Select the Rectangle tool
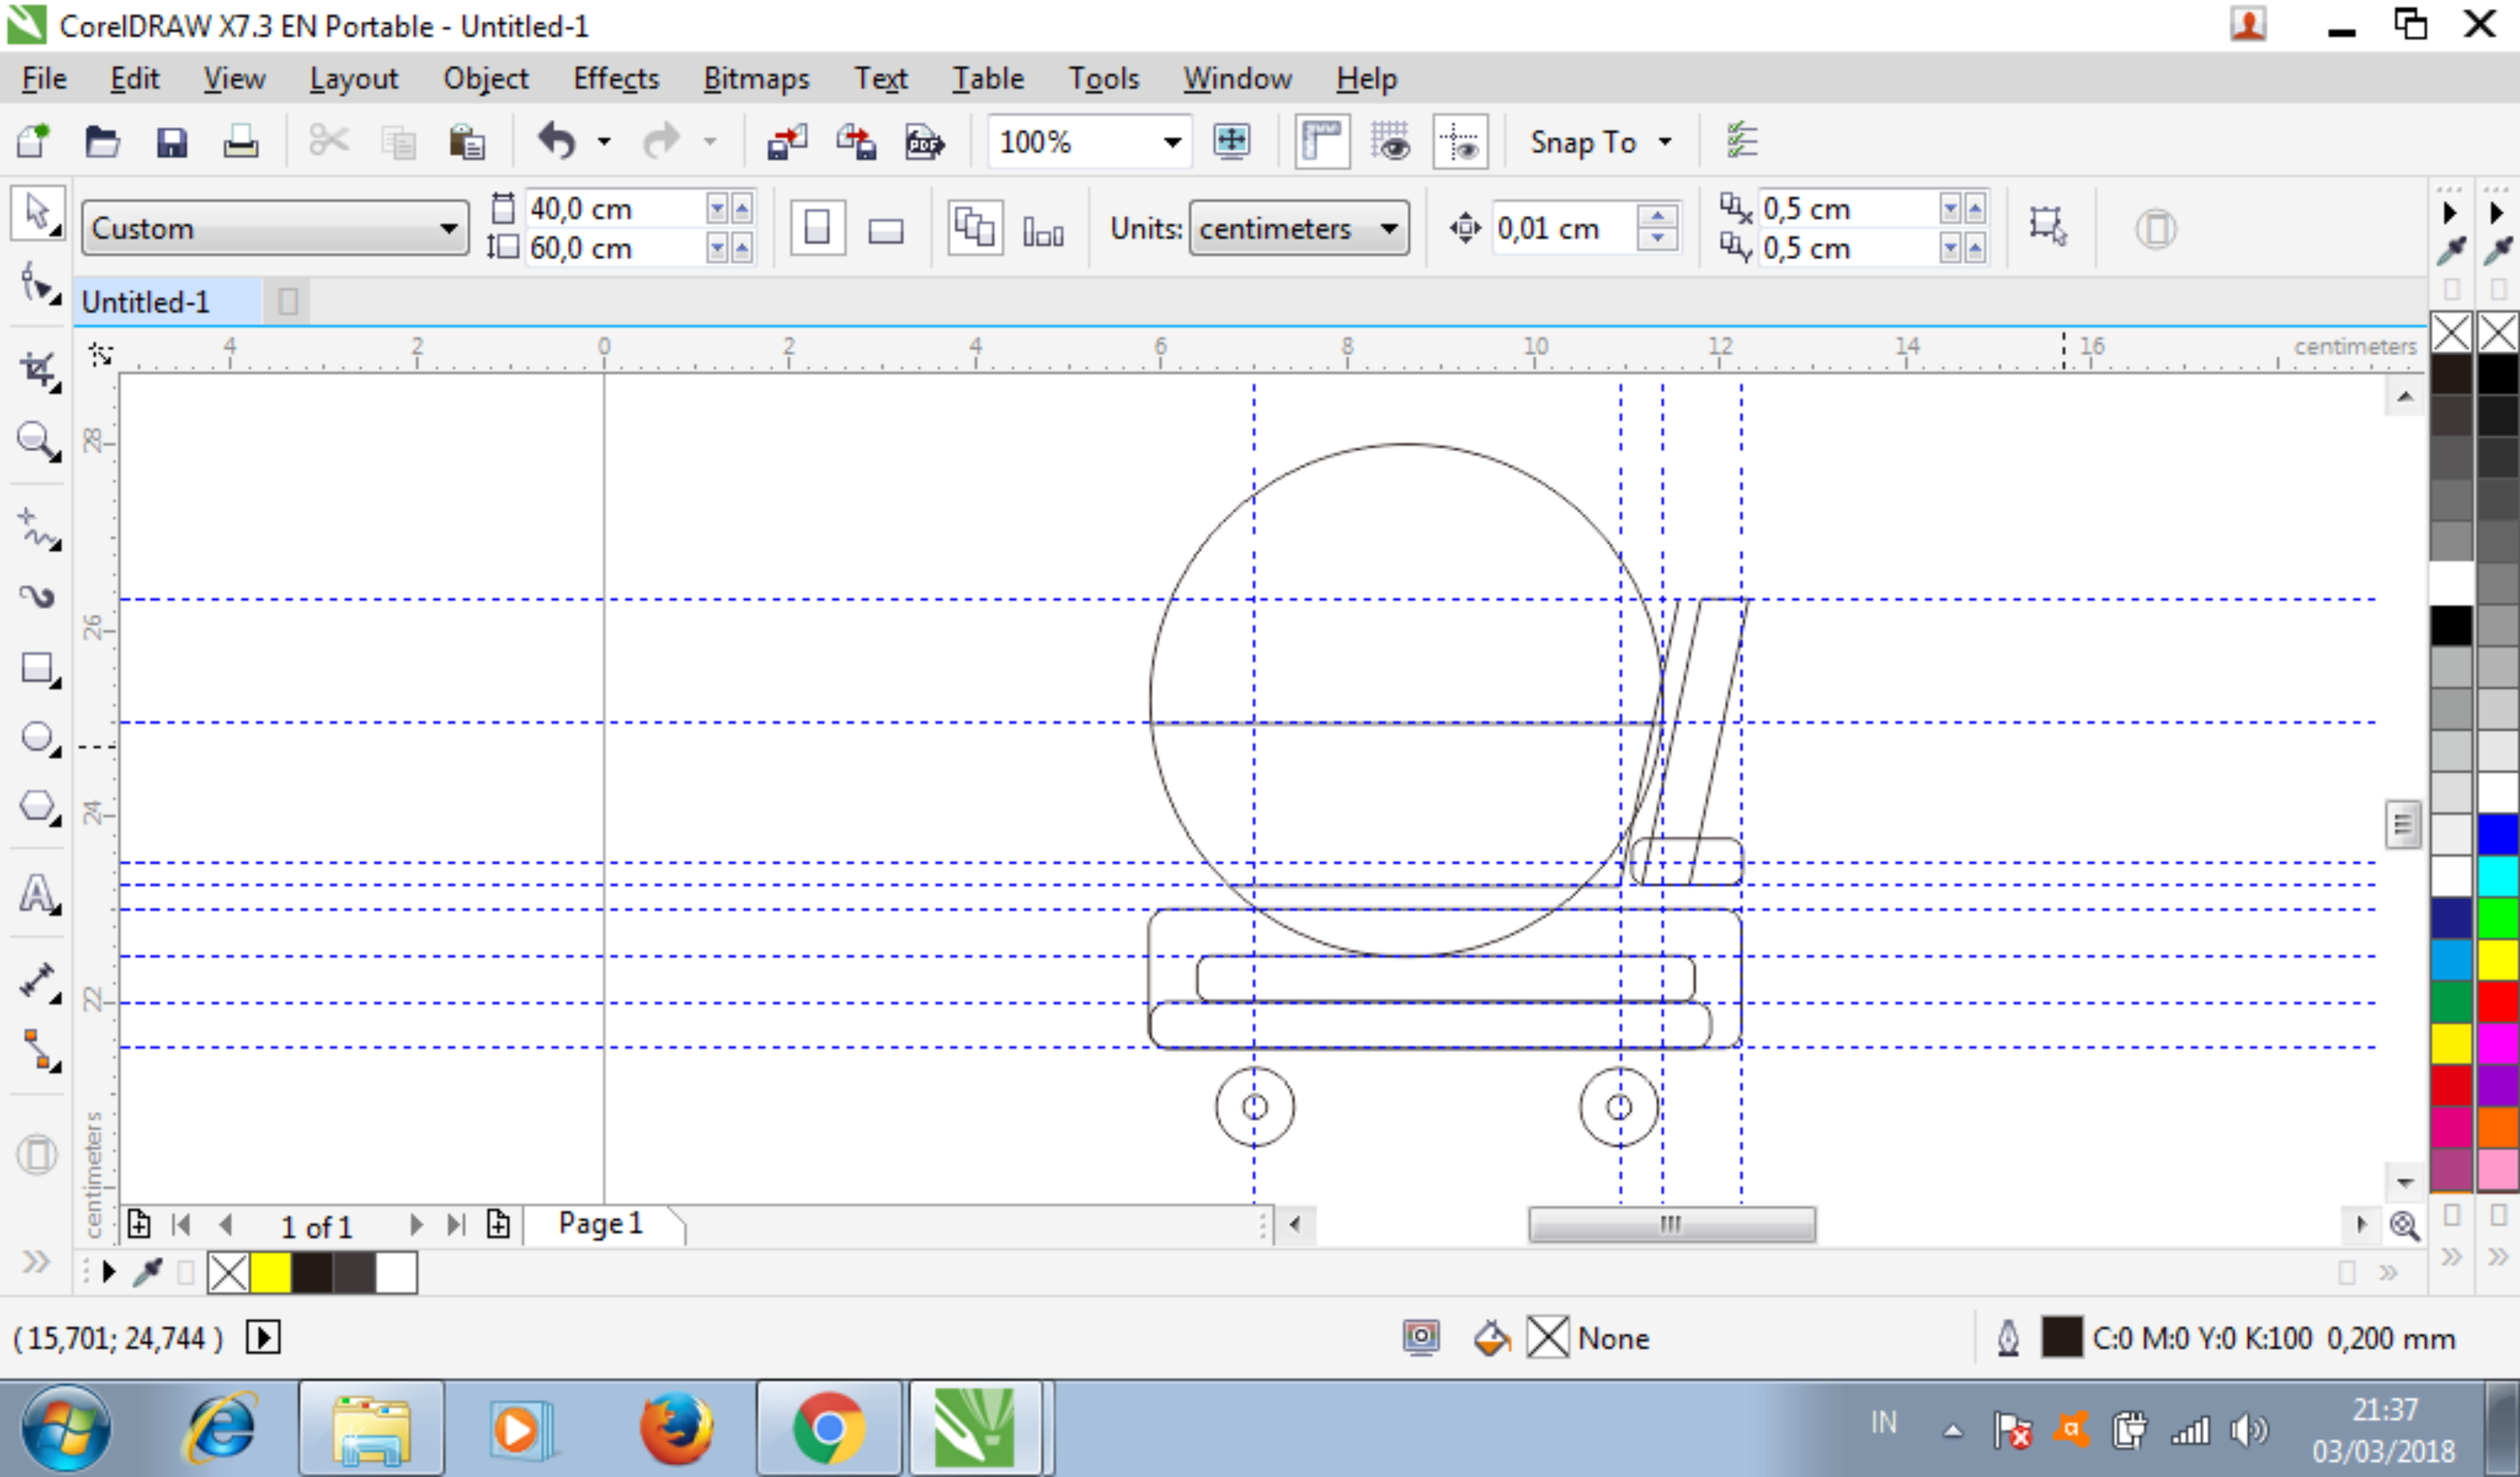 click(37, 668)
